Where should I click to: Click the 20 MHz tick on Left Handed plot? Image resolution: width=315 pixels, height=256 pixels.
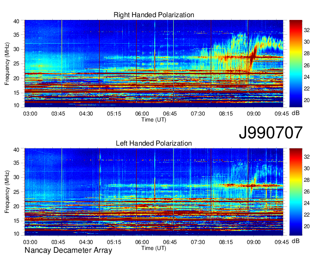(16, 206)
